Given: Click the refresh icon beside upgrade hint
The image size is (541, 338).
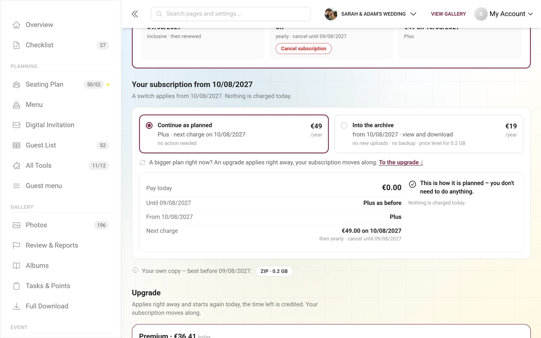Looking at the screenshot, I should tap(142, 163).
